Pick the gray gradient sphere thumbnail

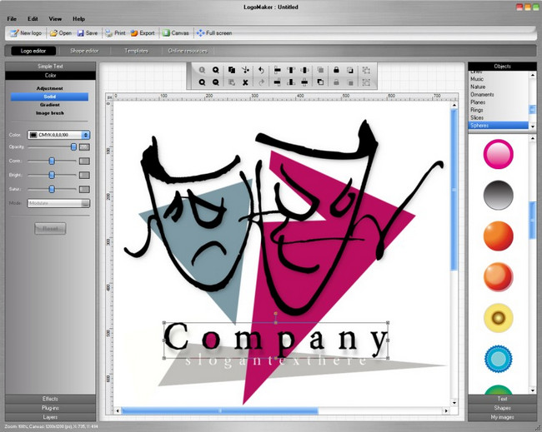click(498, 195)
